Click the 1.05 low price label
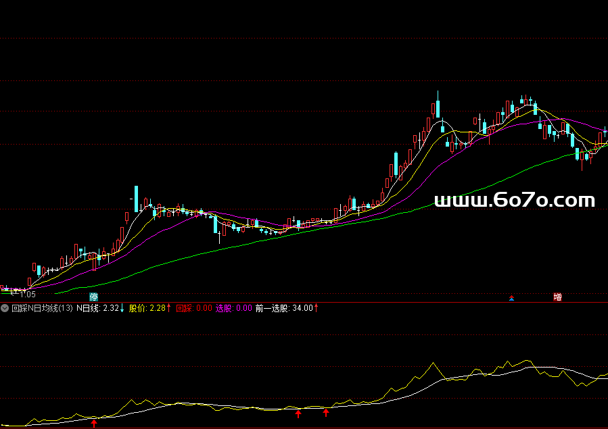Image resolution: width=608 pixels, height=429 pixels. (x=28, y=295)
